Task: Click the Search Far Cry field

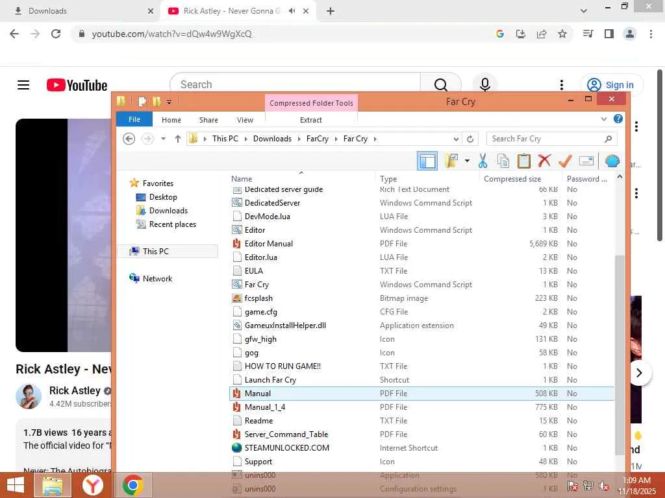Action: (x=552, y=139)
